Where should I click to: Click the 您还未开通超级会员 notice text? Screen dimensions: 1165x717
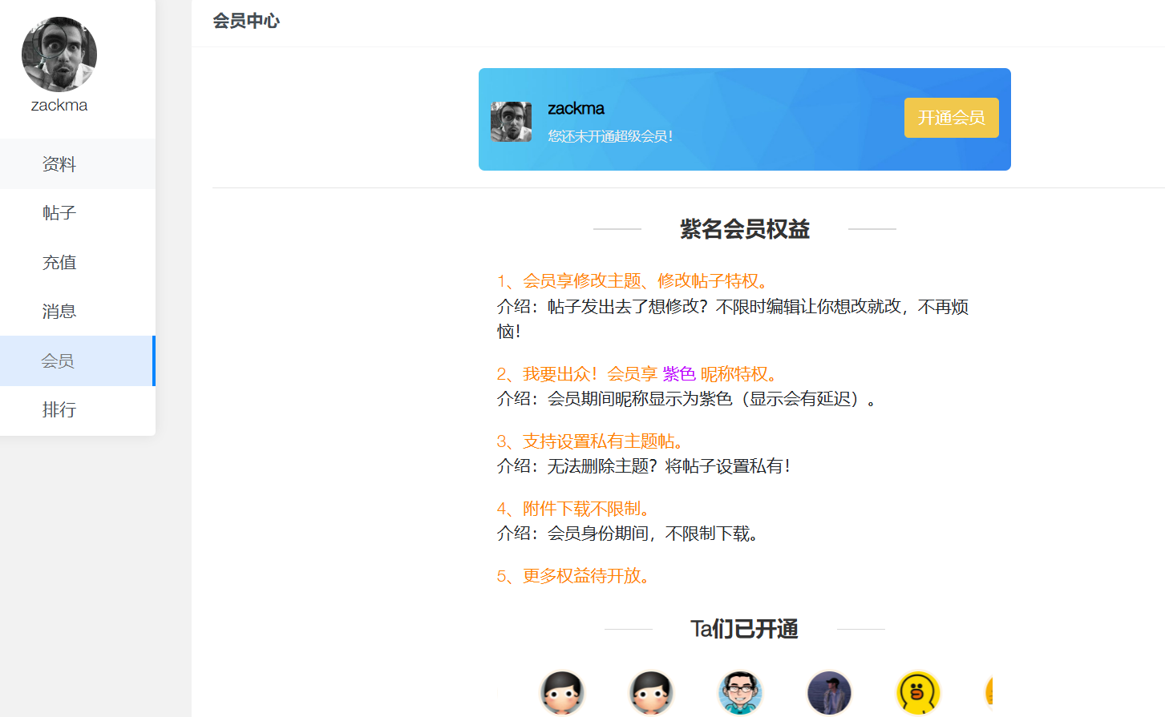pyautogui.click(x=610, y=136)
